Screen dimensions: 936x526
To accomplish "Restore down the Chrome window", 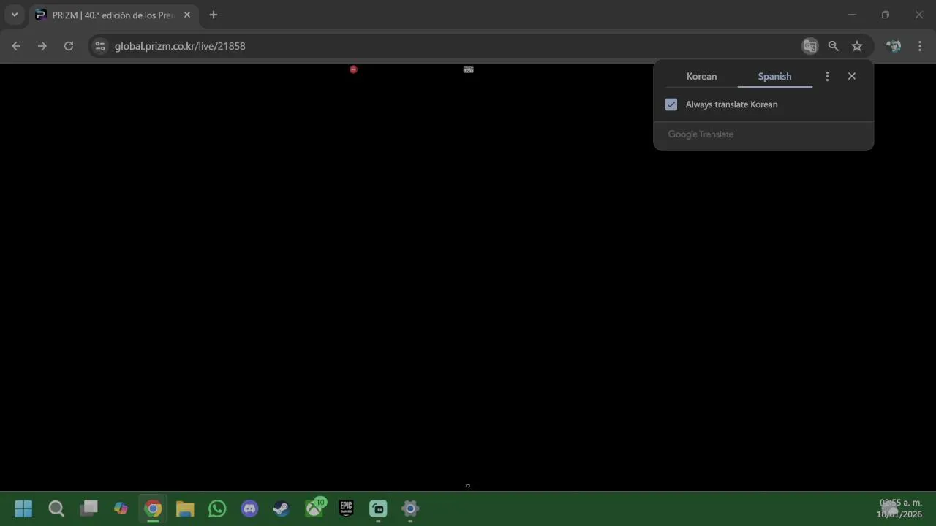I will click(886, 15).
